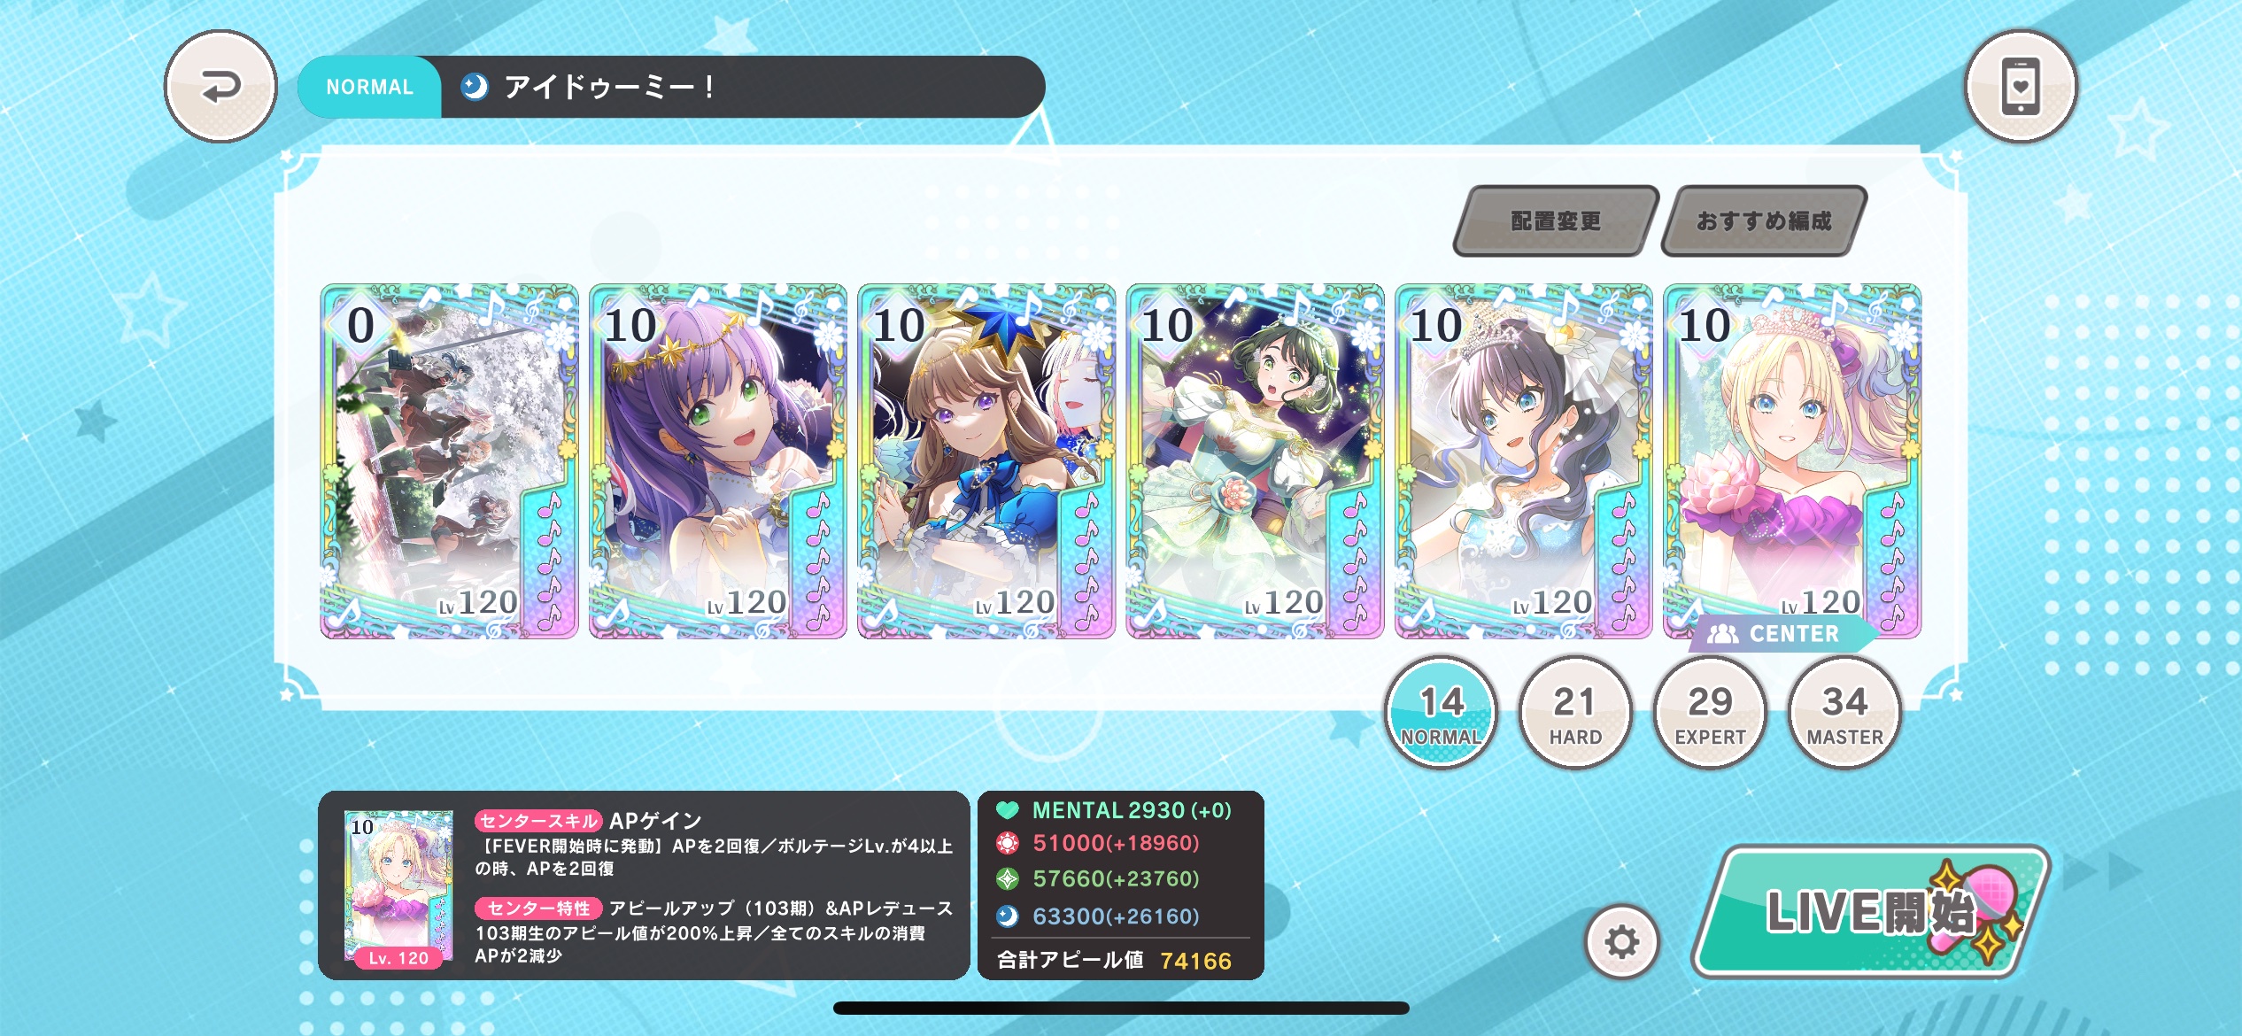Click the 配置変更 button
Image resolution: width=2242 pixels, height=1036 pixels.
pyautogui.click(x=1556, y=220)
